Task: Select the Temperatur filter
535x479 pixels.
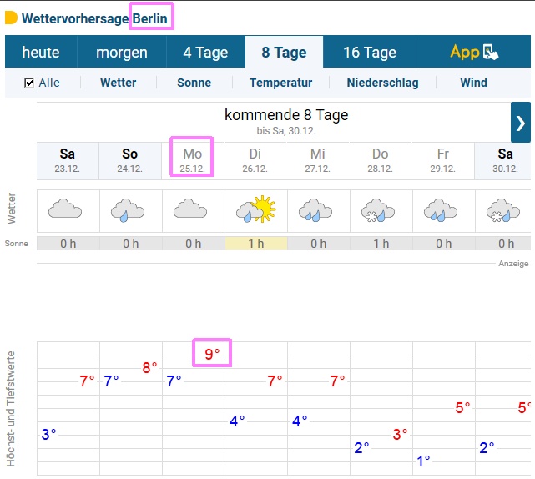Action: pos(280,83)
